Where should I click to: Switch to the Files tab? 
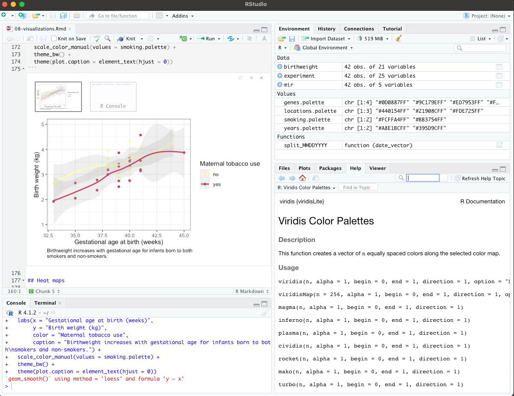[x=284, y=168]
